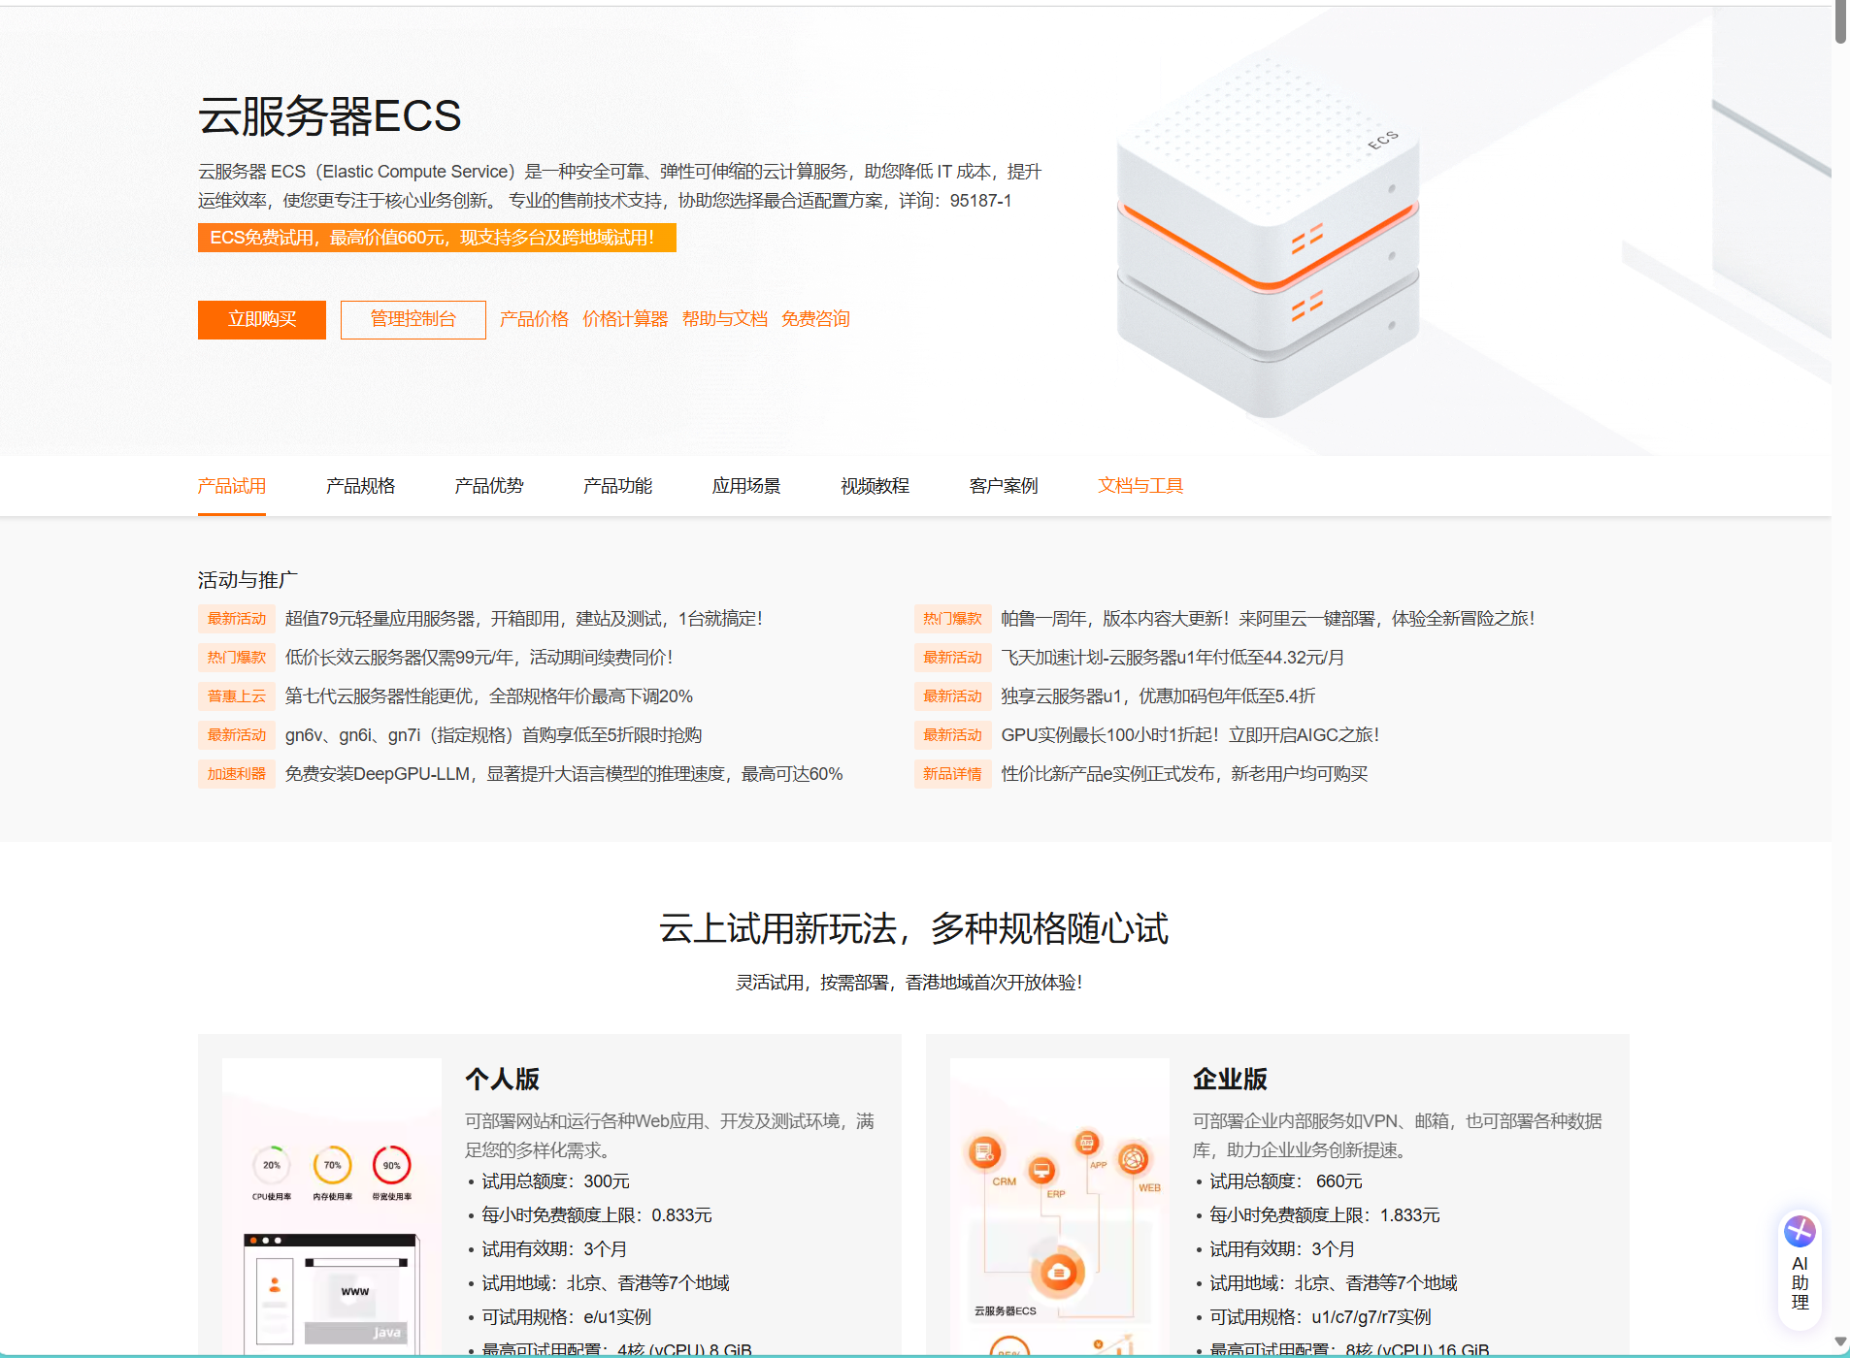Open promotion GPU实例最长100小时1折起
The height and width of the screenshot is (1358, 1850).
(x=1190, y=735)
